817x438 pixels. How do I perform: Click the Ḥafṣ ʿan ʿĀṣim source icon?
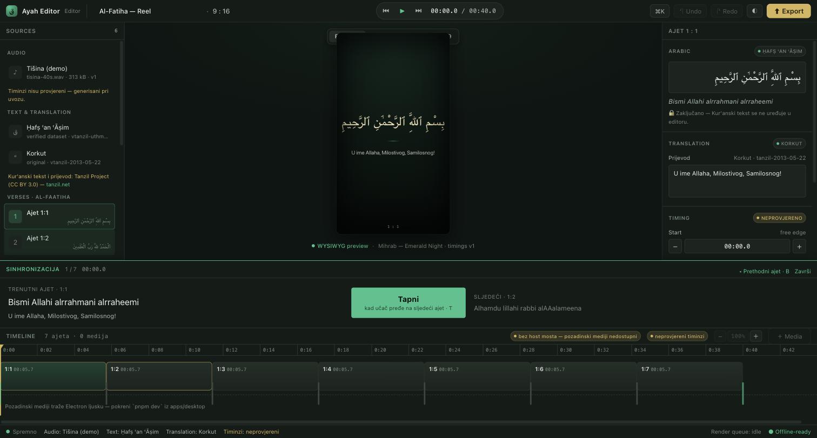tap(15, 131)
